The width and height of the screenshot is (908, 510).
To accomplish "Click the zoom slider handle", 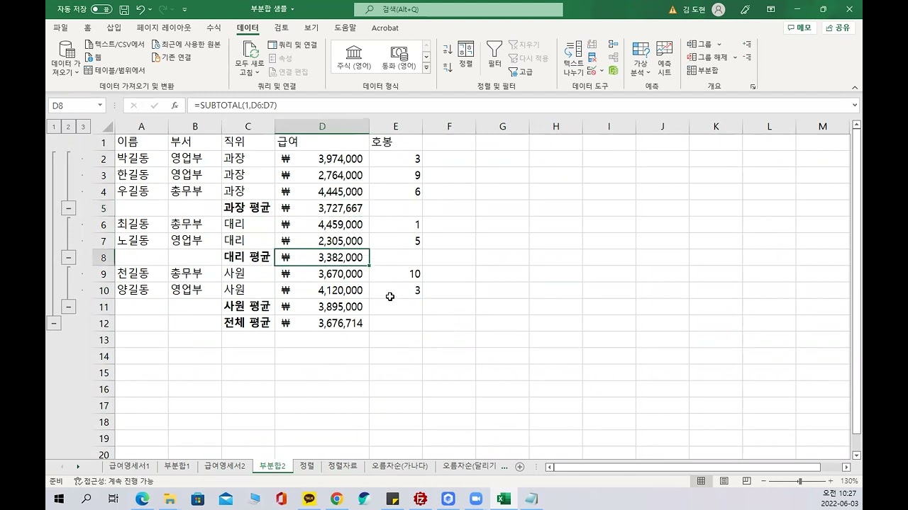I will (799, 481).
